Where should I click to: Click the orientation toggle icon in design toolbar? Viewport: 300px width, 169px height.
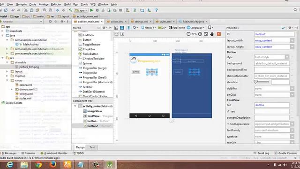pos(135,28)
